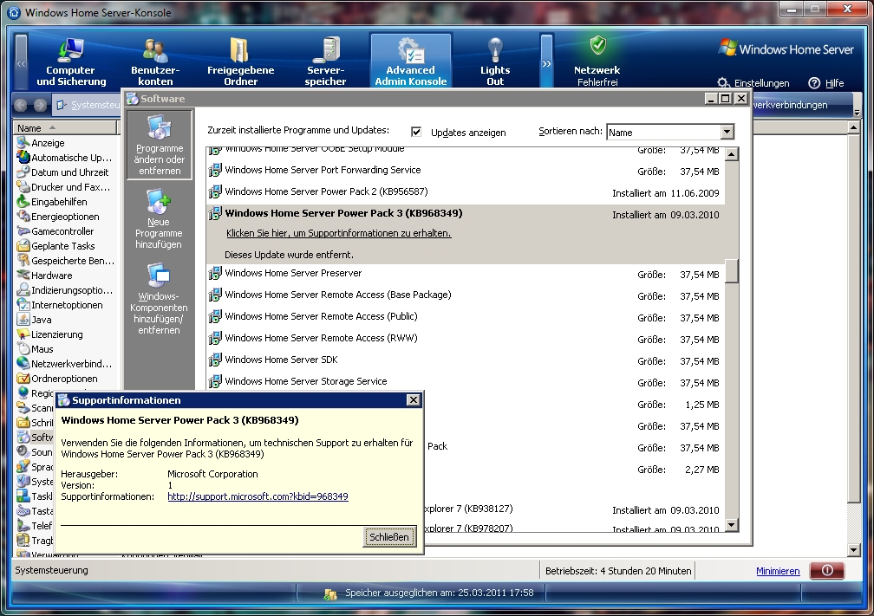Screen dimensions: 874x616
Task: Open Einstellungen settings
Action: pos(753,83)
